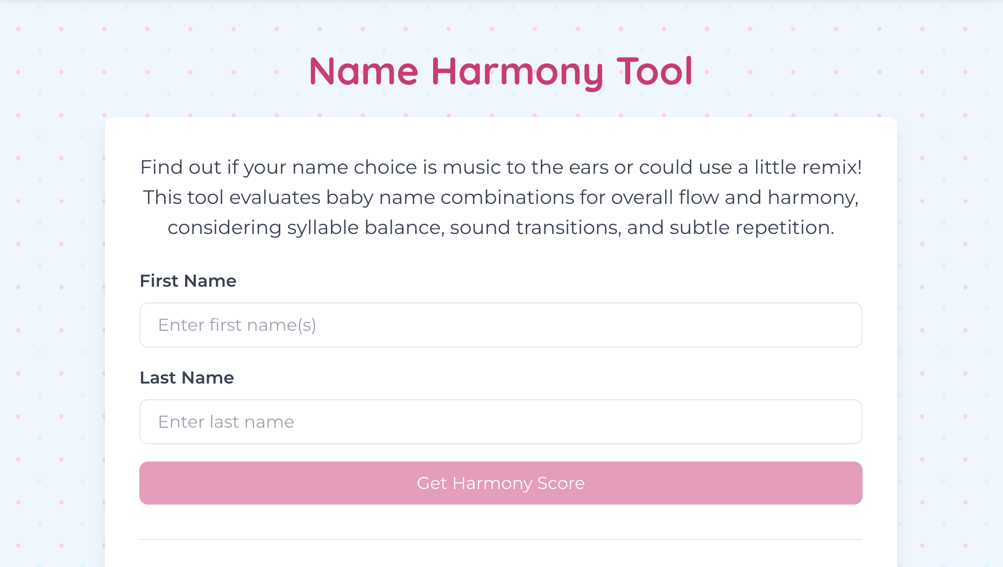Select the First Name label

(x=188, y=281)
